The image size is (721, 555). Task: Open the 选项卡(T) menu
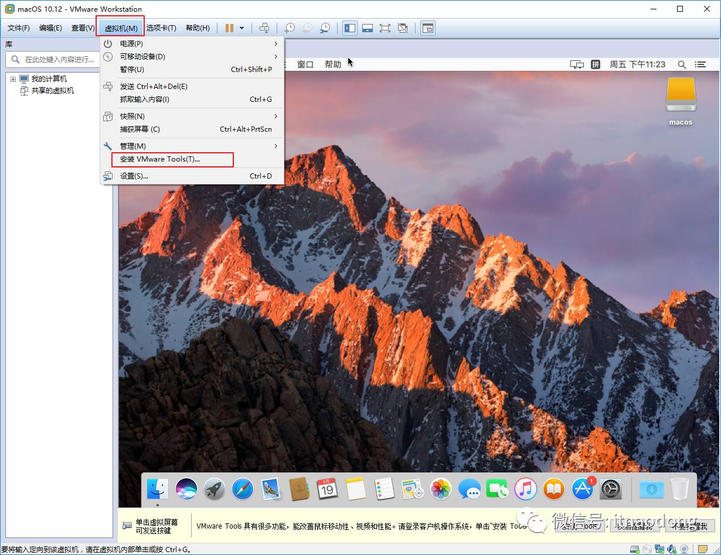[x=161, y=28]
